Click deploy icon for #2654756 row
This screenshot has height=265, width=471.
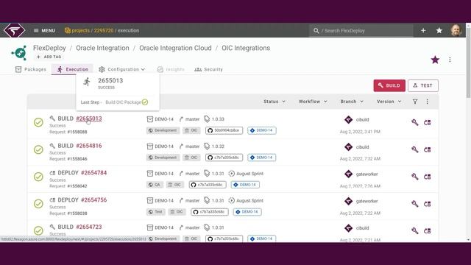pos(427,204)
